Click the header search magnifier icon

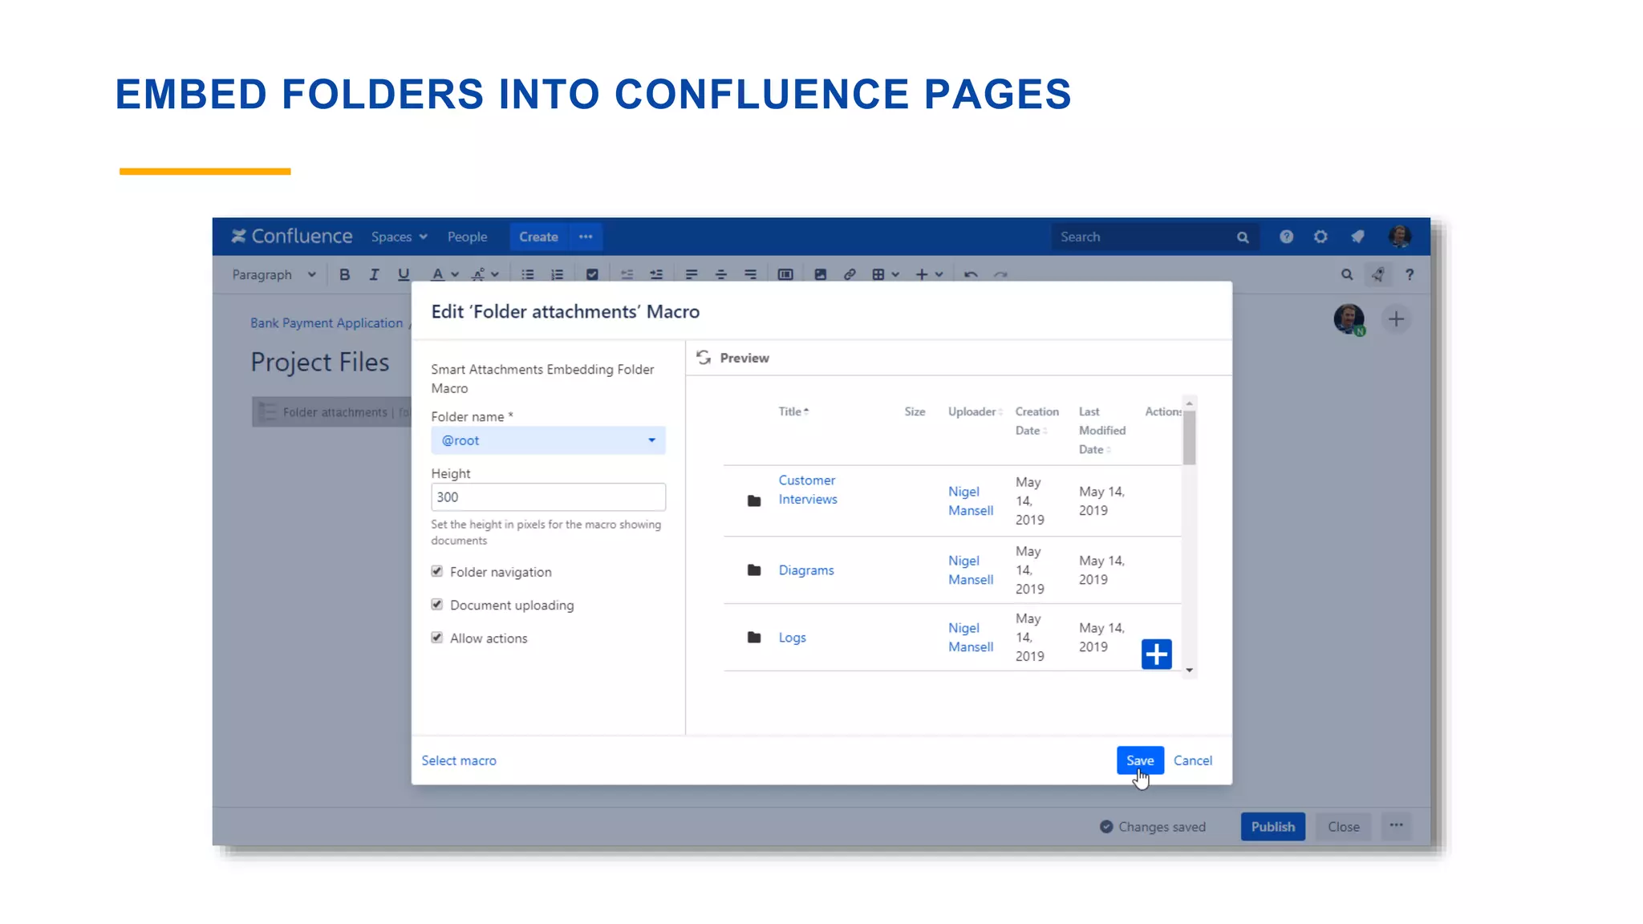coord(1243,237)
